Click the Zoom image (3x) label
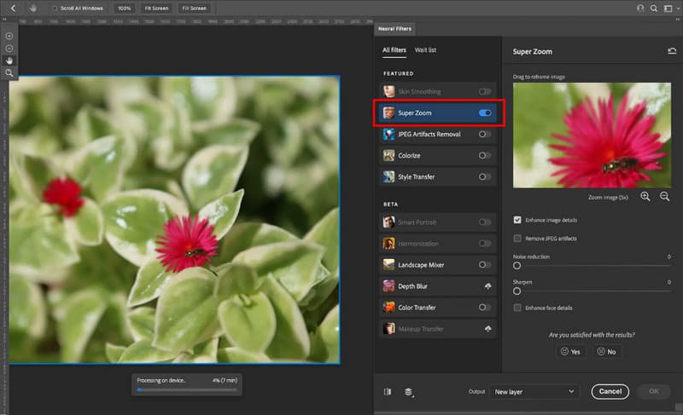This screenshot has width=683, height=415. tap(608, 198)
